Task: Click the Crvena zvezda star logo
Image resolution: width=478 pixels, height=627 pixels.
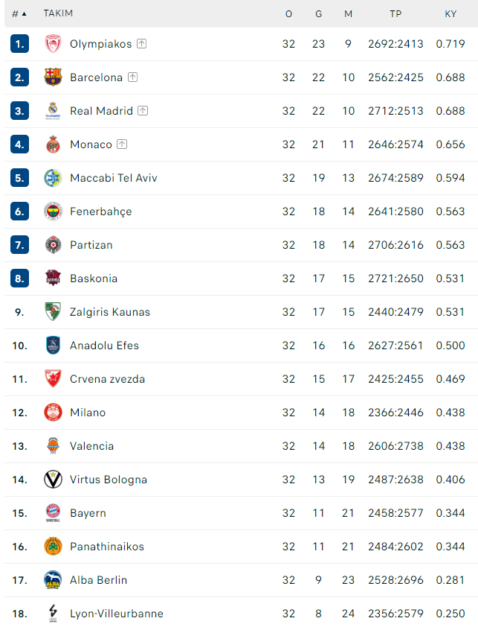Action: pyautogui.click(x=53, y=379)
